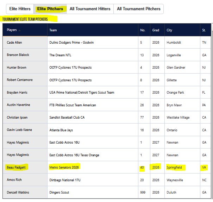Click state TN in Cade Allen row
This screenshot has width=213, height=202.
coord(204,43)
